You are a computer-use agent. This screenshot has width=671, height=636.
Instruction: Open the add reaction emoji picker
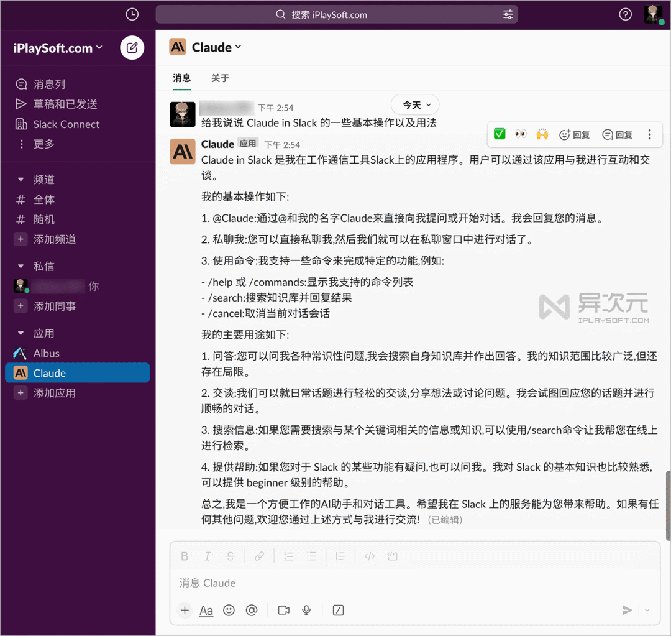(575, 135)
